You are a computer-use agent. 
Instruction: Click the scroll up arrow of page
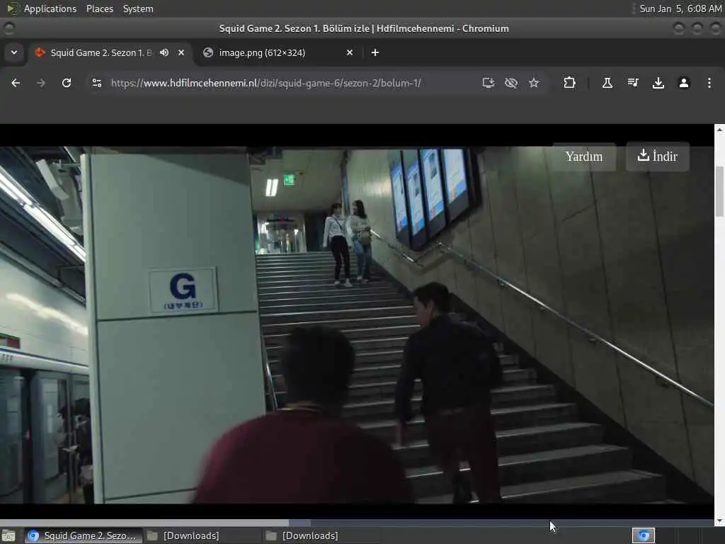tap(719, 130)
